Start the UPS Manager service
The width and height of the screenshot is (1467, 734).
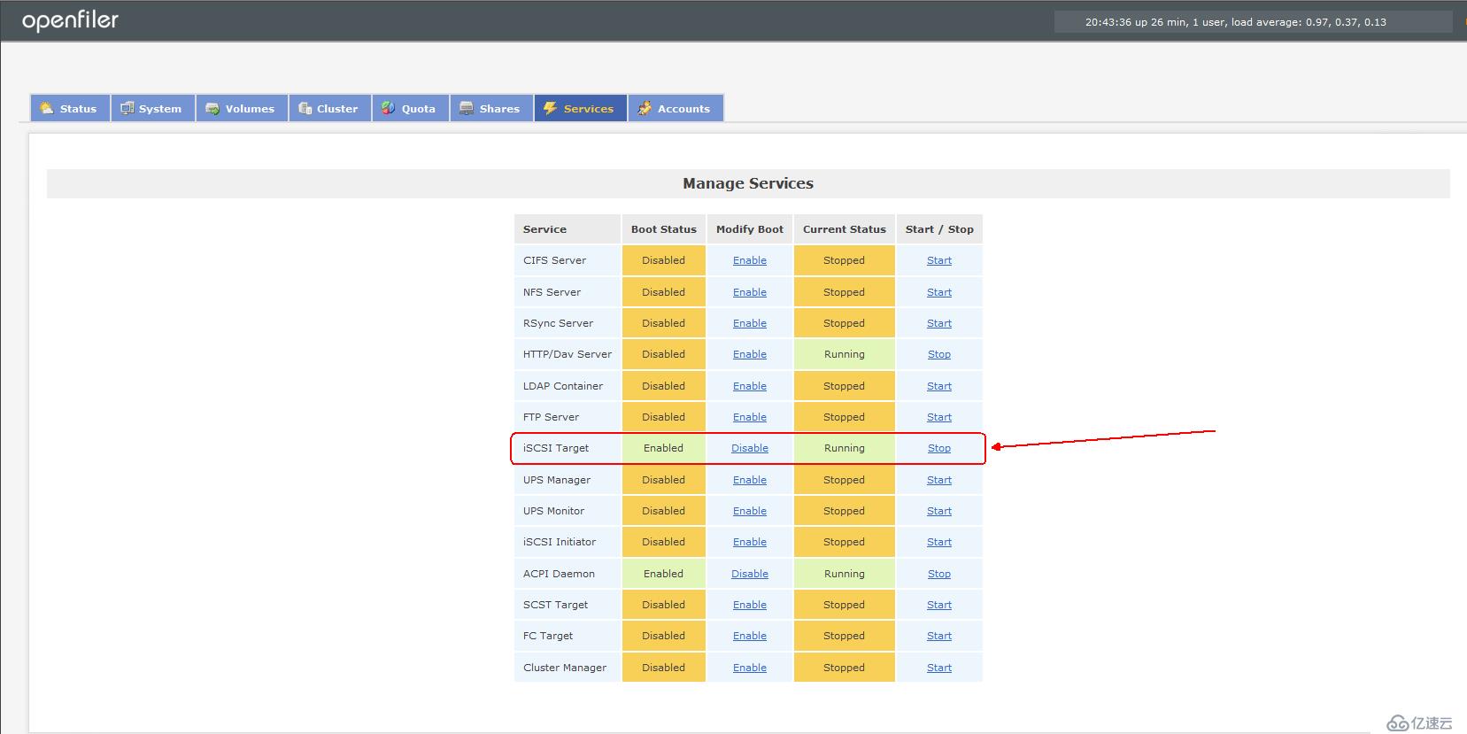coord(939,480)
